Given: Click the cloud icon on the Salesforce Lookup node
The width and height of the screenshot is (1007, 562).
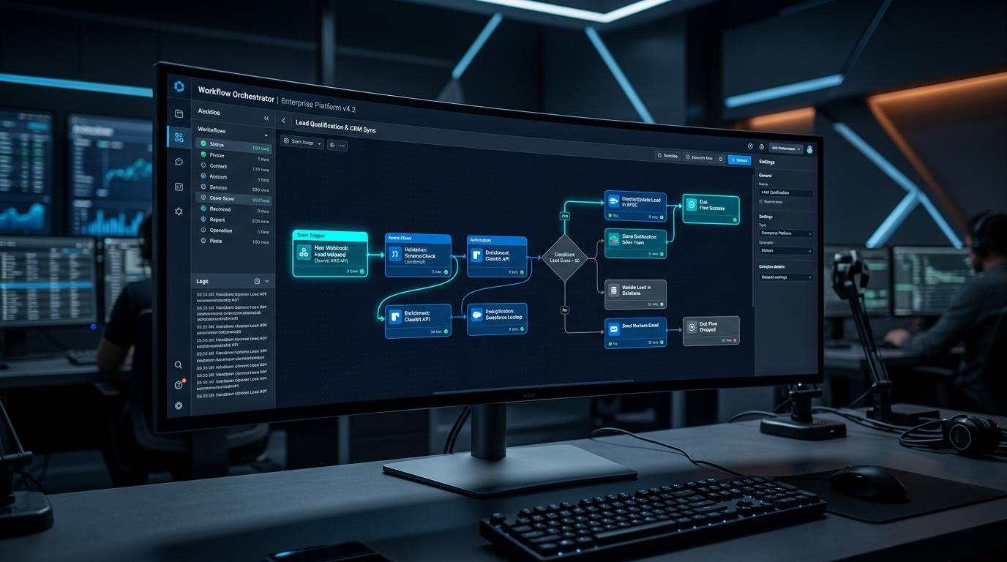Looking at the screenshot, I should pos(476,315).
